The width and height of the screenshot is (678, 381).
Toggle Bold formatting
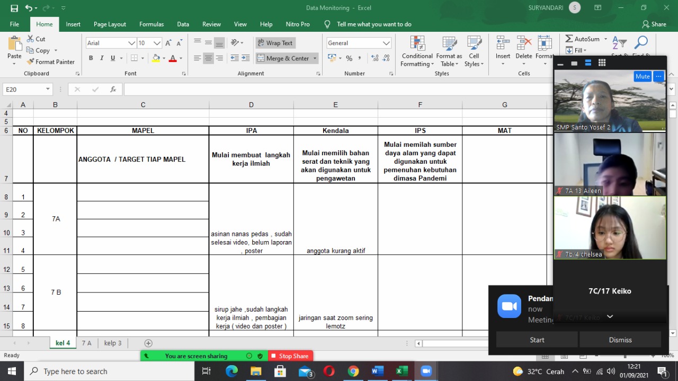pos(91,58)
